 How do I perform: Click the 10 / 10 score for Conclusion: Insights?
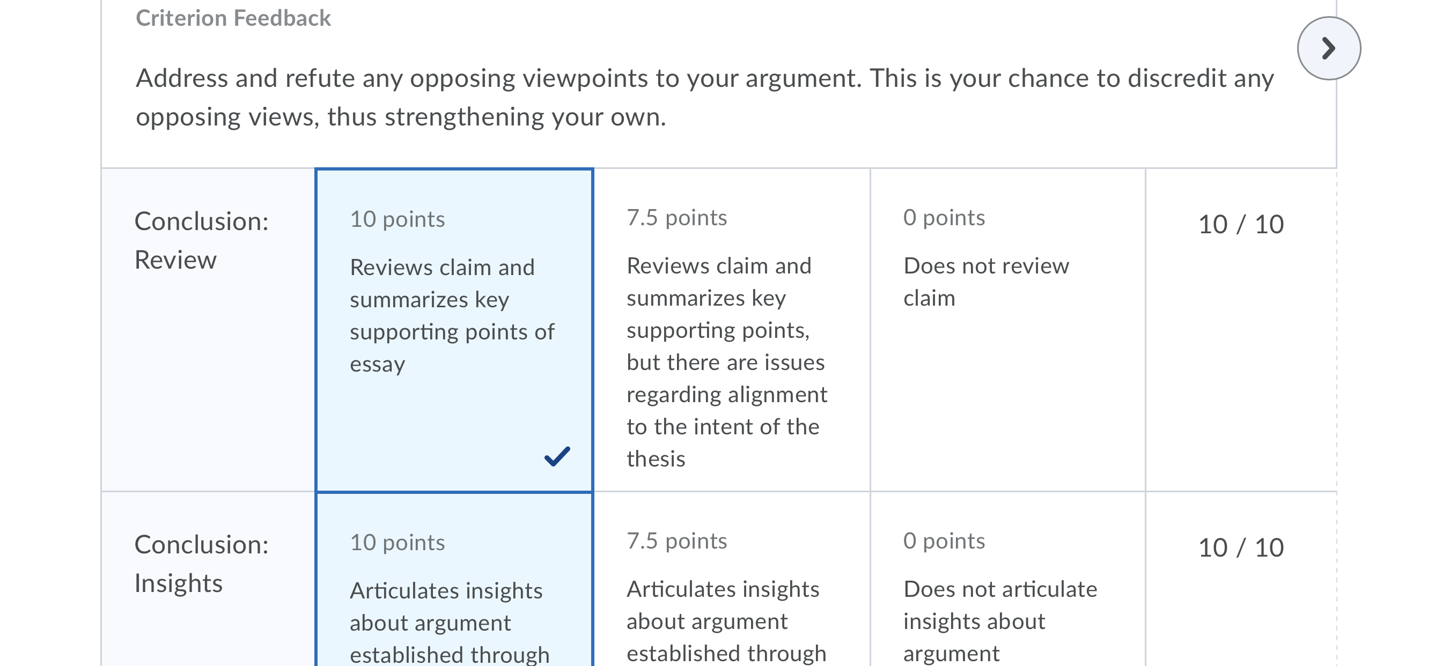point(1240,548)
